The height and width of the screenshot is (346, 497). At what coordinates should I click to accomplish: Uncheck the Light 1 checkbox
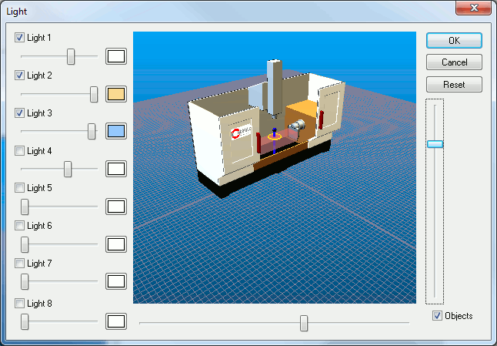(19, 38)
